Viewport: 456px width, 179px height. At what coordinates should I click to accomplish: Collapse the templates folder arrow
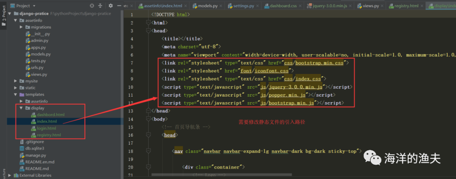(x=16, y=95)
